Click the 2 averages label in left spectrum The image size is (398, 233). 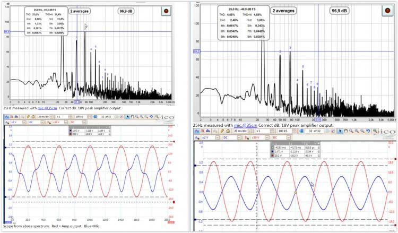[x=78, y=11]
